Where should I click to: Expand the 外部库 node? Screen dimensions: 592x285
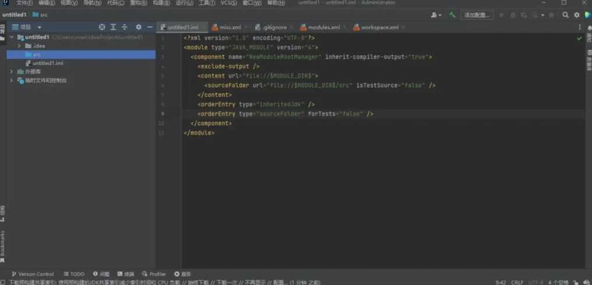coord(12,72)
